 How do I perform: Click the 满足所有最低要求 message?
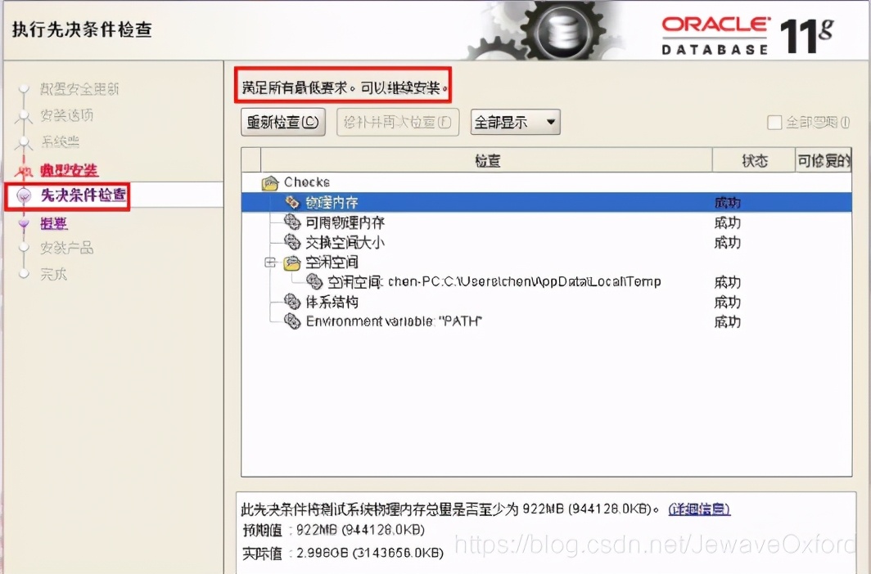(x=345, y=87)
